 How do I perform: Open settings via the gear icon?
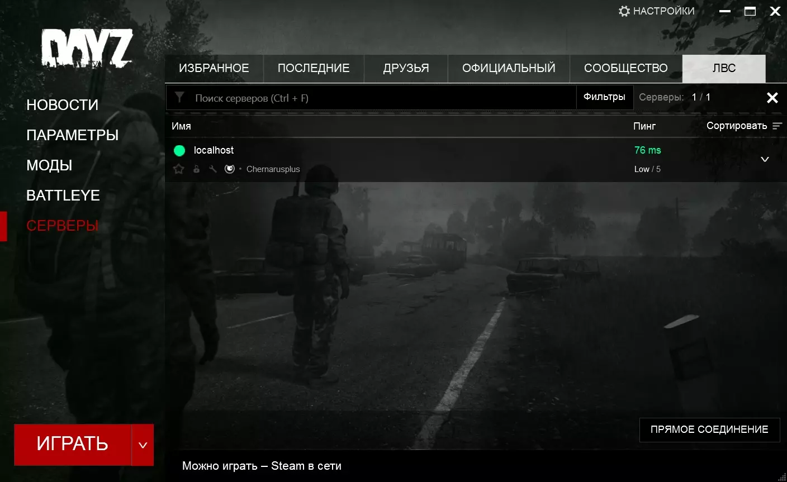click(x=624, y=11)
